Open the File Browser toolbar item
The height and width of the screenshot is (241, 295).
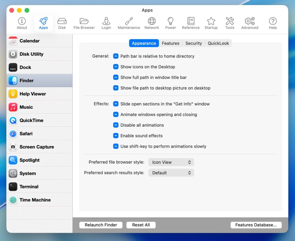click(x=84, y=23)
